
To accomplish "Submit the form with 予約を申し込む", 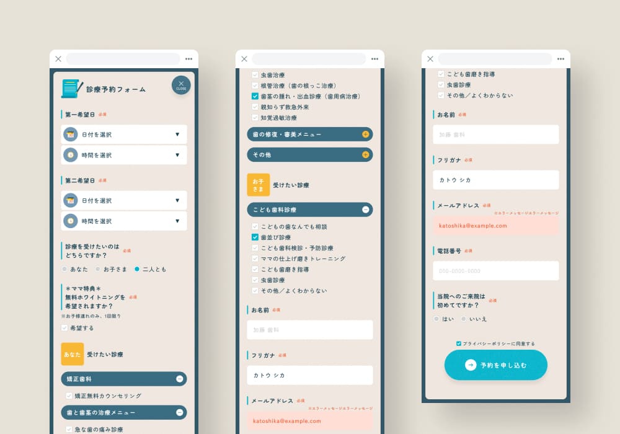I will [x=495, y=365].
